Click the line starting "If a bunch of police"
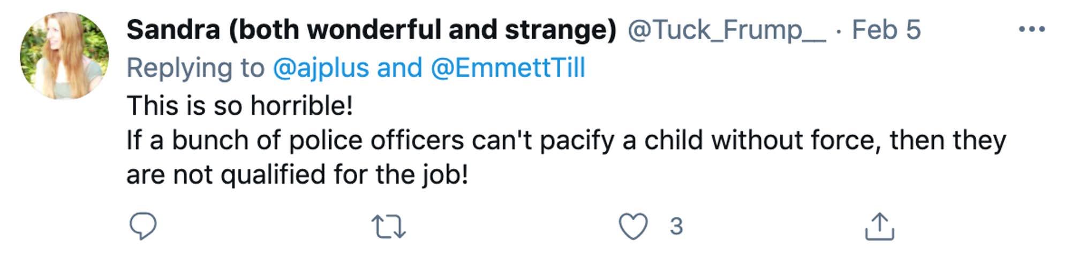 (x=566, y=141)
